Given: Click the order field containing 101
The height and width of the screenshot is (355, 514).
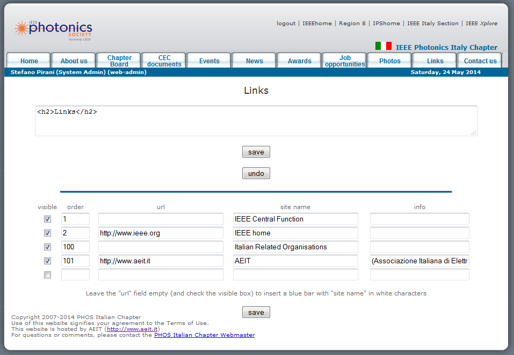Looking at the screenshot, I should pyautogui.click(x=75, y=261).
